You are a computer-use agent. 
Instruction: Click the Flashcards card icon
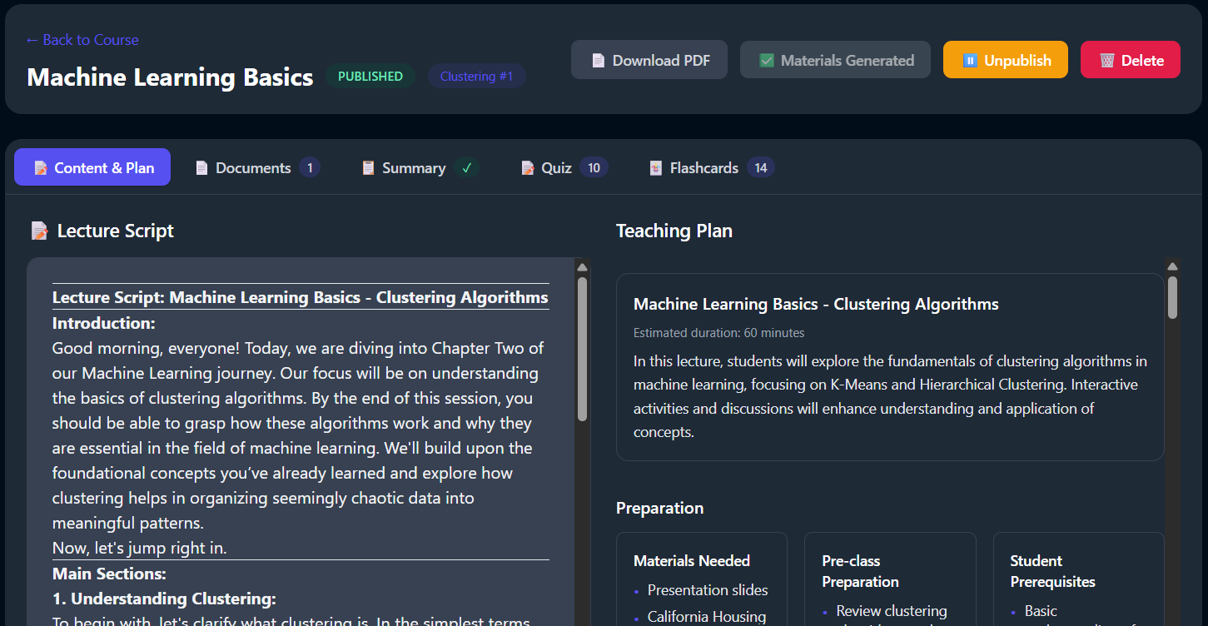pyautogui.click(x=654, y=167)
